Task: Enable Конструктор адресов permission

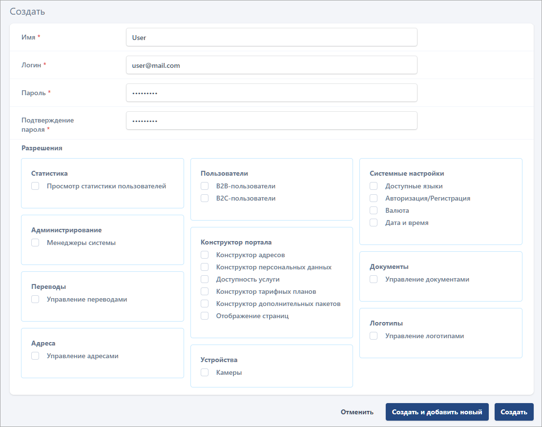Action: [x=205, y=255]
